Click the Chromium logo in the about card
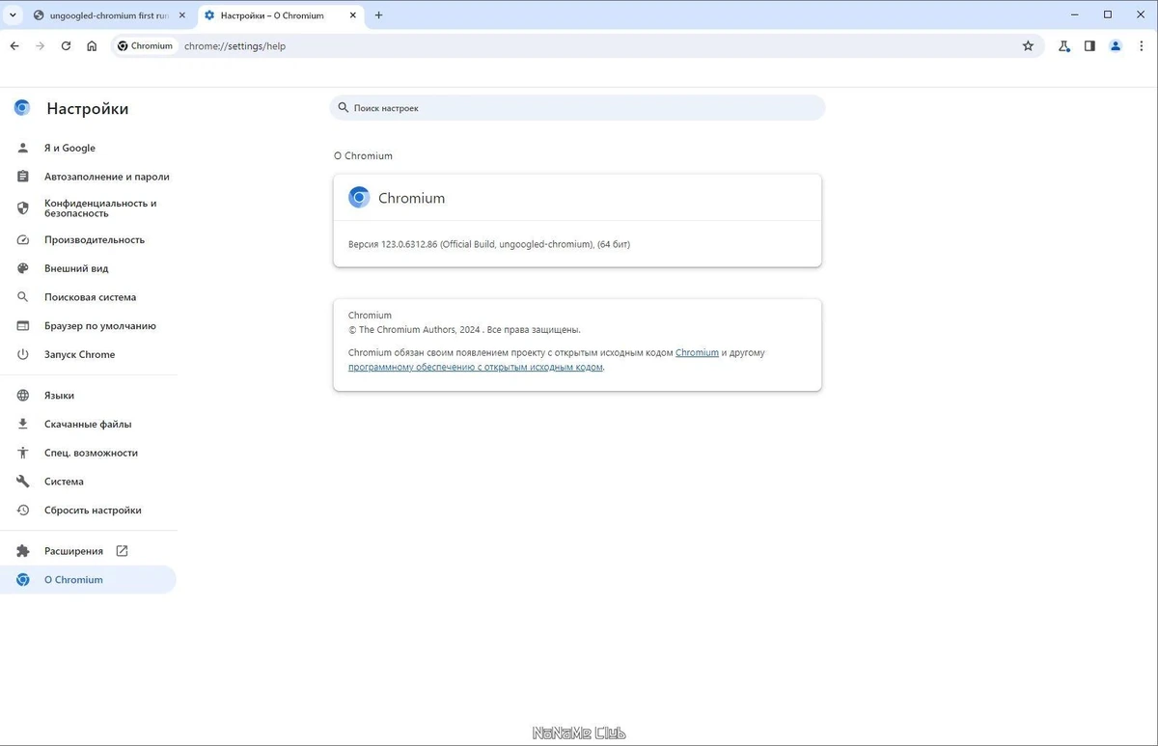The width and height of the screenshot is (1158, 746). 359,198
